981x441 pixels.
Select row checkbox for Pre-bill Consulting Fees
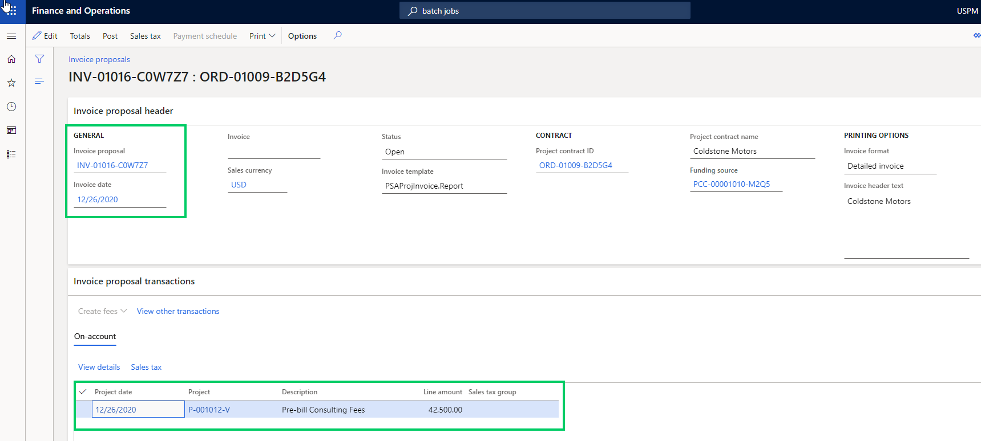[x=84, y=410]
